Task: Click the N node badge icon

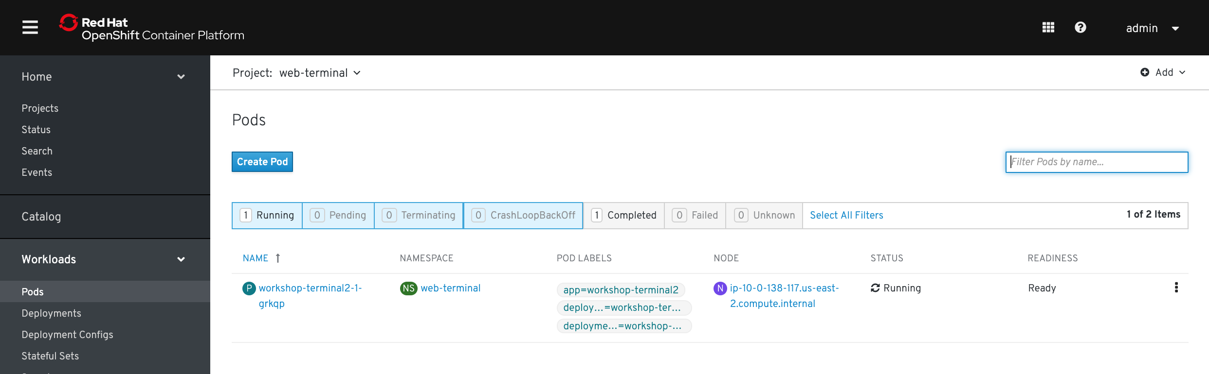Action: pyautogui.click(x=720, y=289)
